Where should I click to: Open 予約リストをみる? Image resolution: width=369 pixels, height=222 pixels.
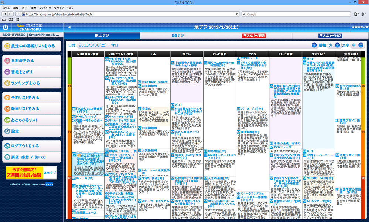[31, 98]
